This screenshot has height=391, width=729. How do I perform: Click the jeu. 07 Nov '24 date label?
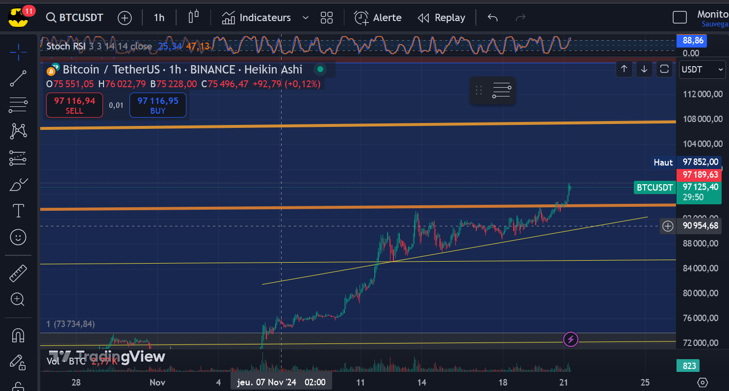pos(281,382)
